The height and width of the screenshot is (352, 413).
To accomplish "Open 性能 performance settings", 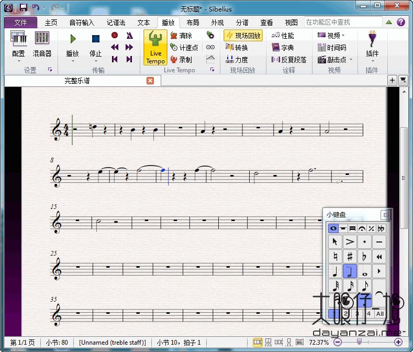I will point(282,35).
